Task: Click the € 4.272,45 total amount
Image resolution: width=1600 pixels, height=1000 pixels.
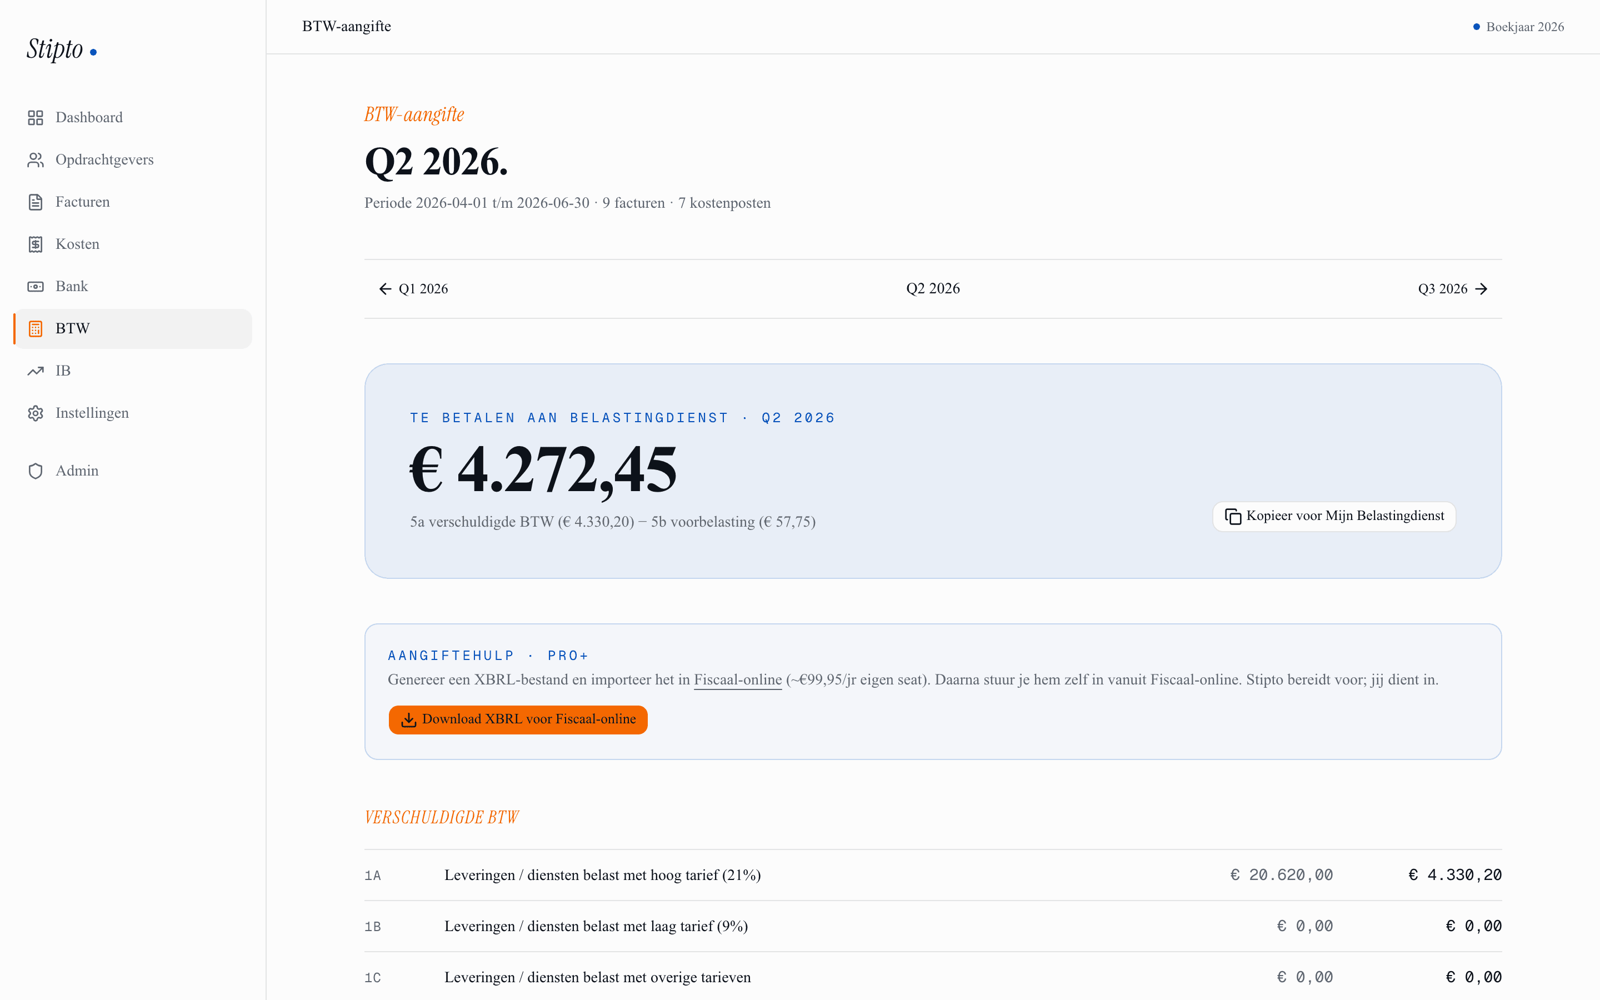Action: pos(543,469)
